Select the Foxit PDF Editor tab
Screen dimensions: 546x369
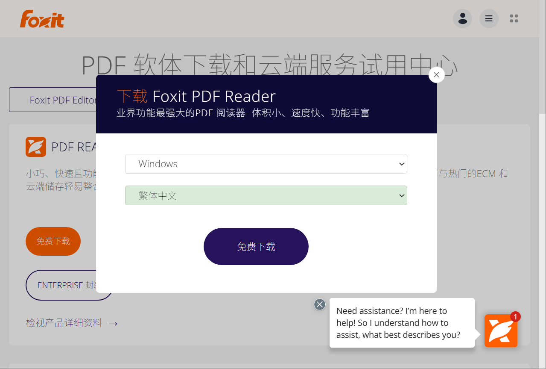point(53,100)
